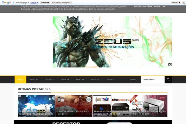
Task: Click the lock icon beside Google logo
Action: [13, 2]
